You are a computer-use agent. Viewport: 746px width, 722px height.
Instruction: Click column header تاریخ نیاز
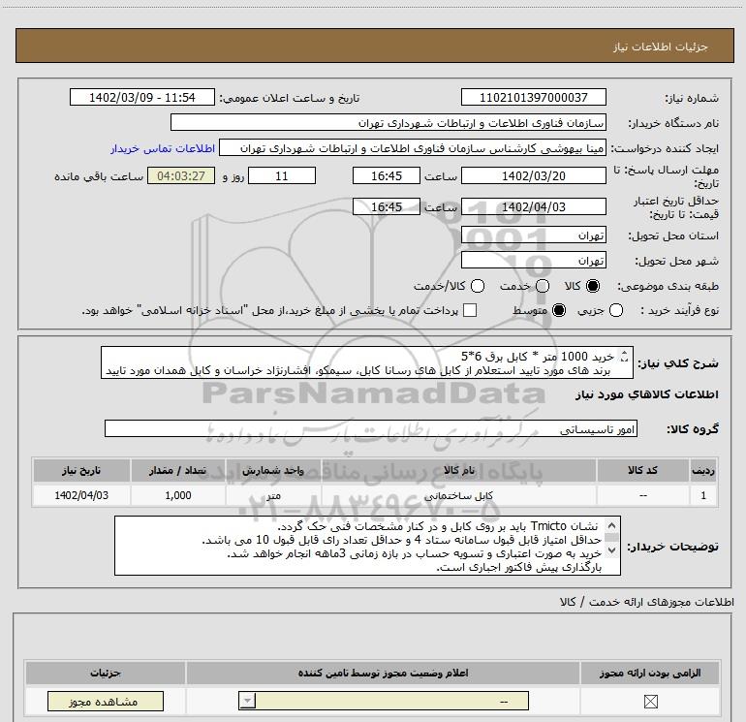(81, 470)
